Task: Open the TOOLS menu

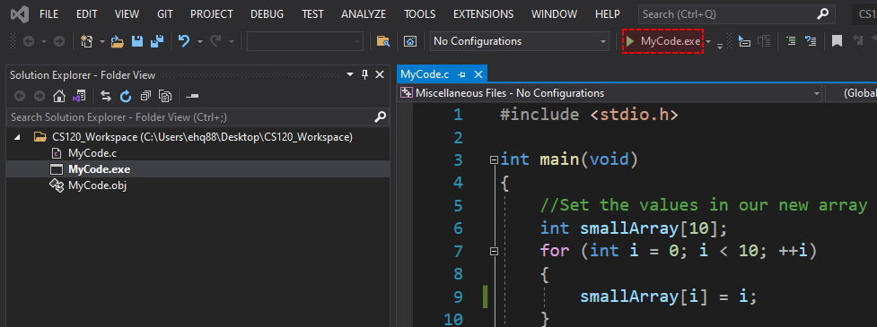Action: (420, 14)
